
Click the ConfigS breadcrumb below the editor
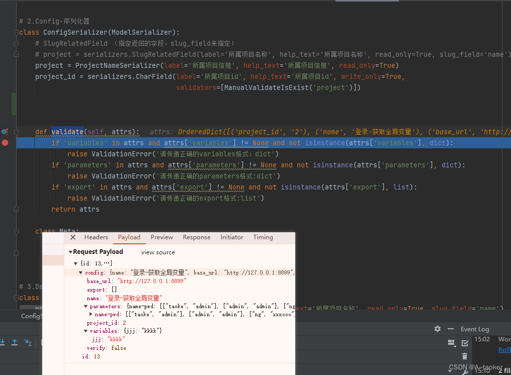(31, 316)
